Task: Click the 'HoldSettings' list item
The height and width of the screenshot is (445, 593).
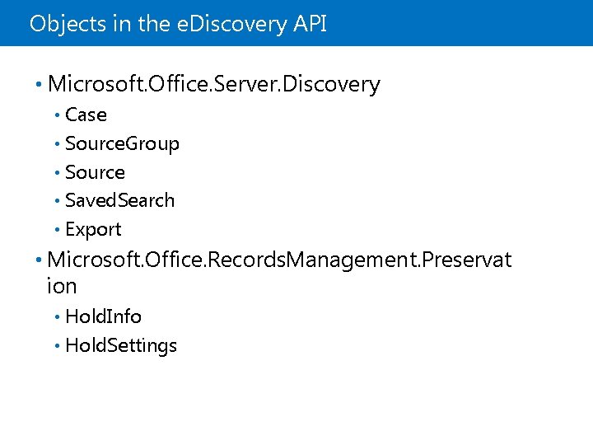Action: pyautogui.click(x=120, y=345)
